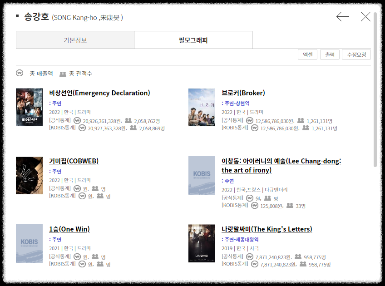Click the 출력 print button
385x286 pixels.
330,54
